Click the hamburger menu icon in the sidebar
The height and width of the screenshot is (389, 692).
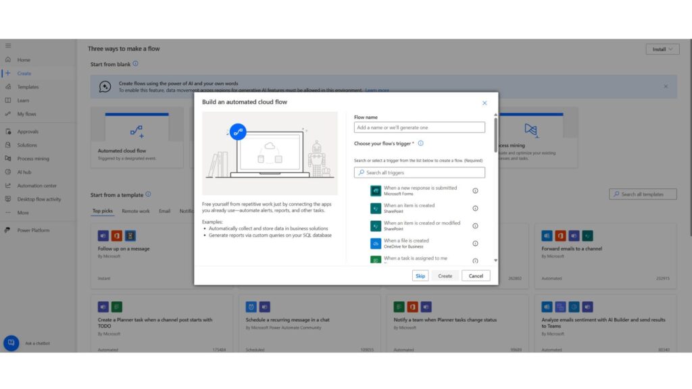point(8,45)
